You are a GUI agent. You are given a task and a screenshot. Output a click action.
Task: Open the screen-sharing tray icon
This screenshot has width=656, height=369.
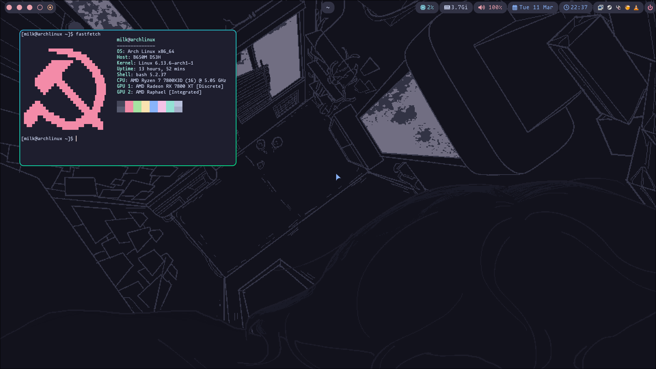(600, 8)
